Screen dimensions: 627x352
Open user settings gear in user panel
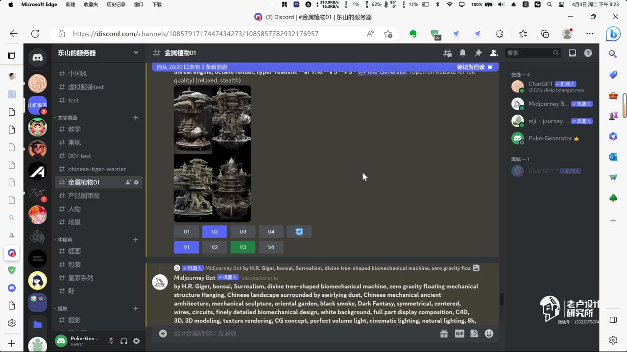pyautogui.click(x=137, y=341)
